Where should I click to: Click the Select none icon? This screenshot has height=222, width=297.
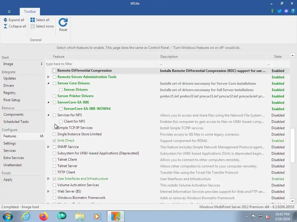point(32,26)
